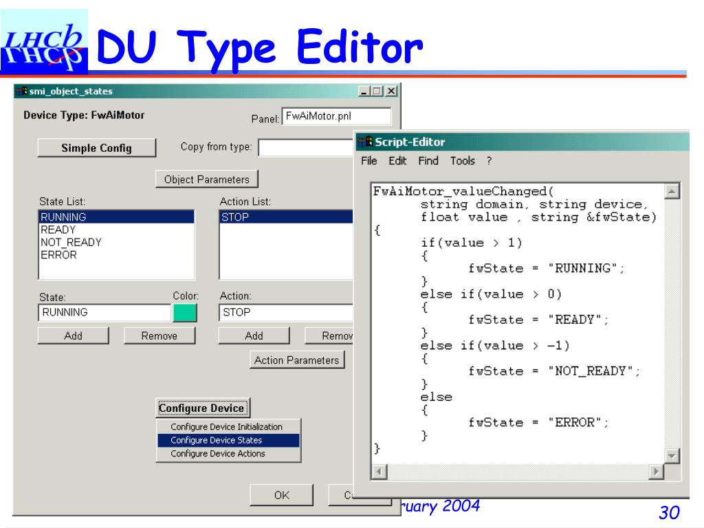Click the string domain, string device, line

(x=535, y=204)
